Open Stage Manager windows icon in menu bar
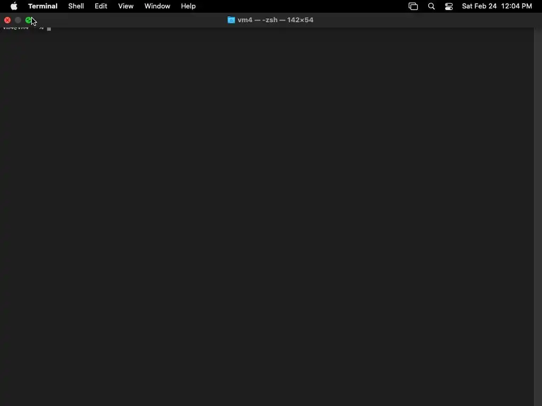542x406 pixels. 413,6
